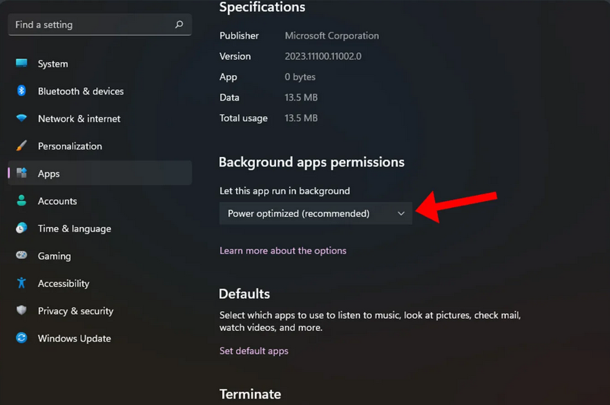This screenshot has height=405, width=610.
Task: Click the Time & language globe icon
Action: click(x=22, y=228)
